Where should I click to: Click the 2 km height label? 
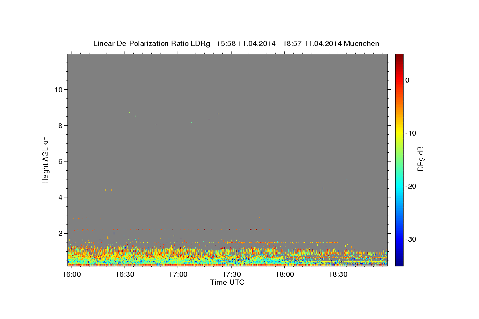point(59,233)
